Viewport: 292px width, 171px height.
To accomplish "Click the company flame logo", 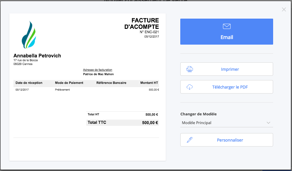I will [29, 34].
